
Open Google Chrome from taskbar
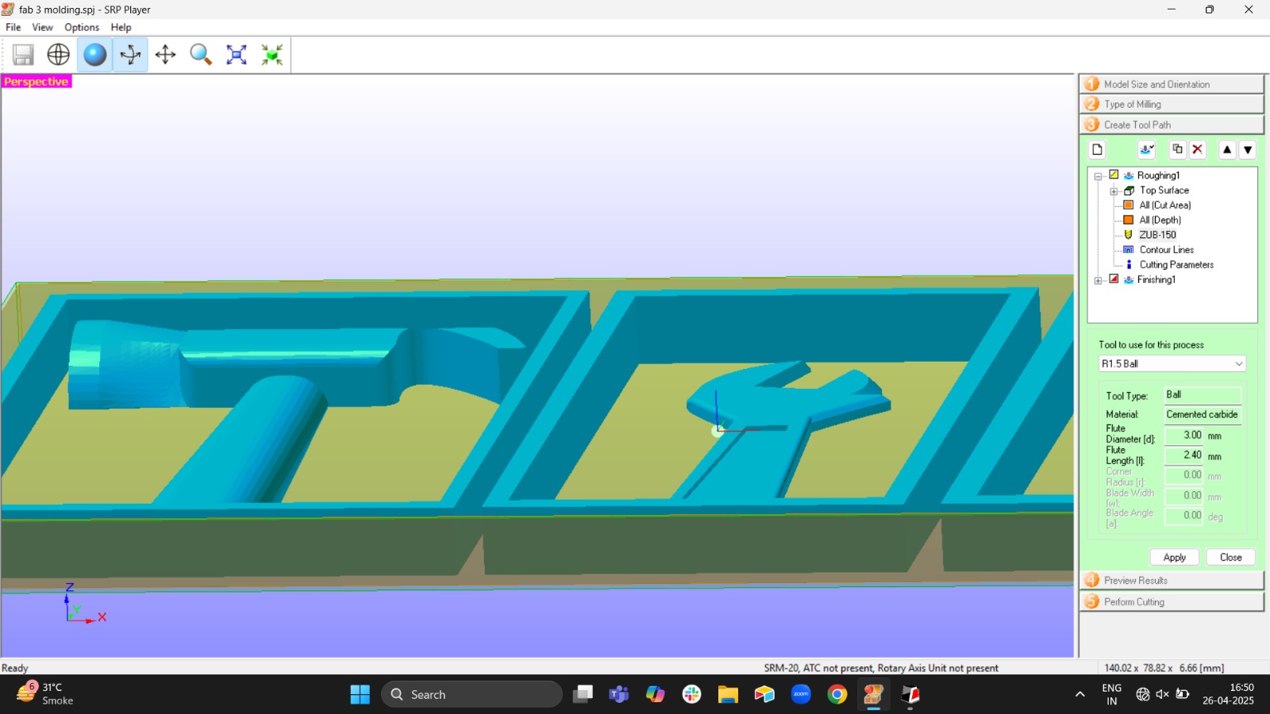click(837, 694)
